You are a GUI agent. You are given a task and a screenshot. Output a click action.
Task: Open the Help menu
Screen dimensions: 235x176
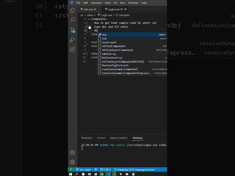(144, 3)
